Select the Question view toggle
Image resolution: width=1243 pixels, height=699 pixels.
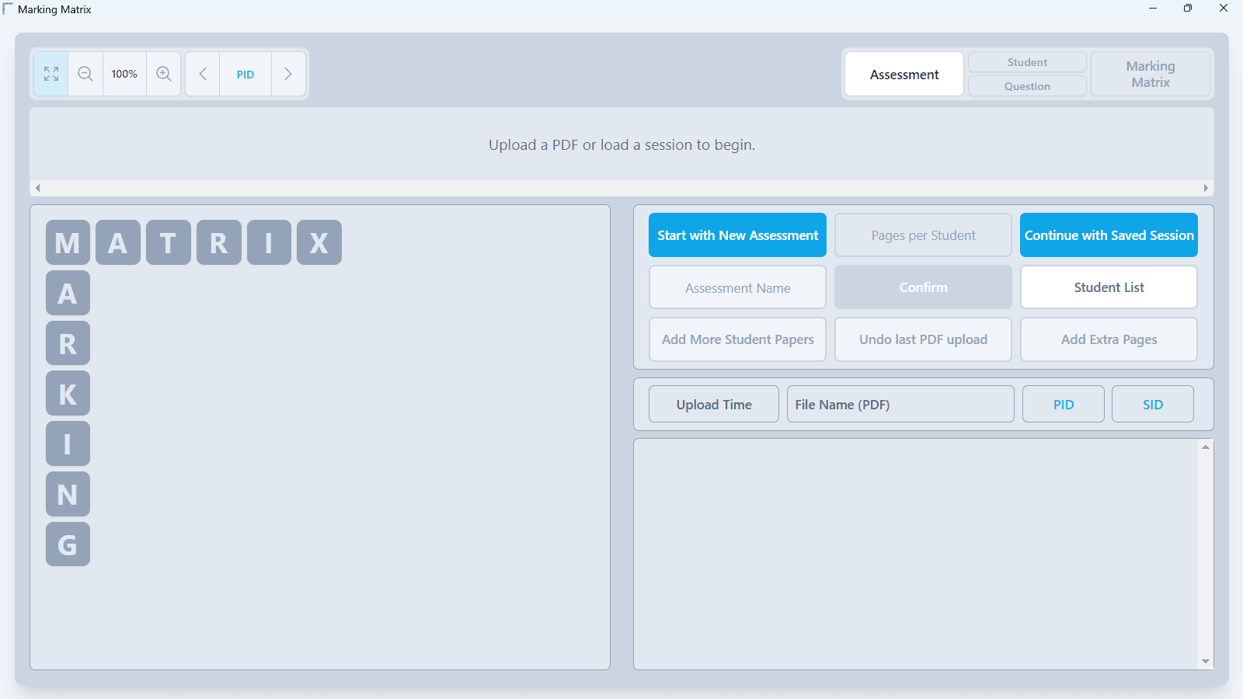pos(1027,86)
